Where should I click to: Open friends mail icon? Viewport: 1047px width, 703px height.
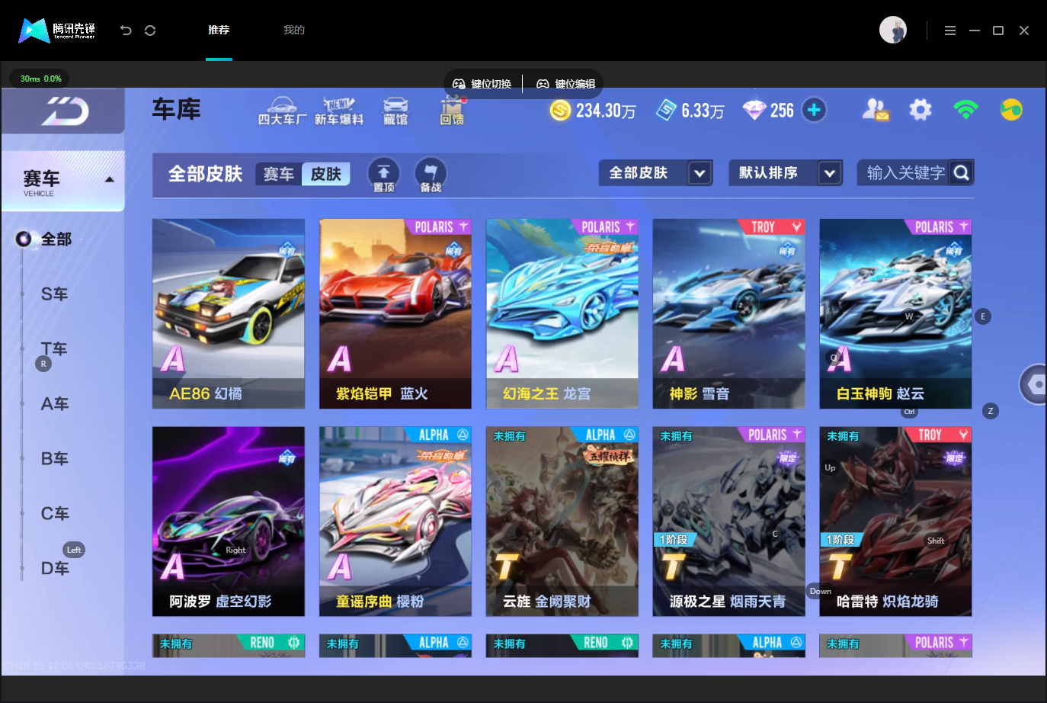pyautogui.click(x=876, y=110)
